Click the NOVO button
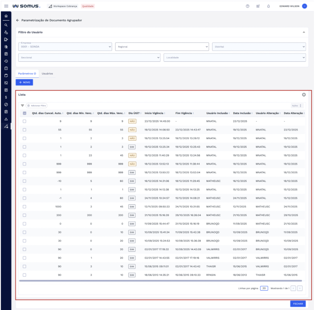Viewport: 317px width, 310px height. coord(24,82)
